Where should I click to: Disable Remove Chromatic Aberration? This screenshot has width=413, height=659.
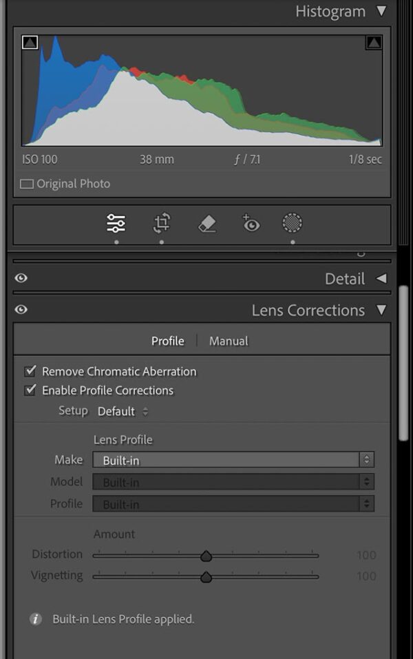[31, 370]
